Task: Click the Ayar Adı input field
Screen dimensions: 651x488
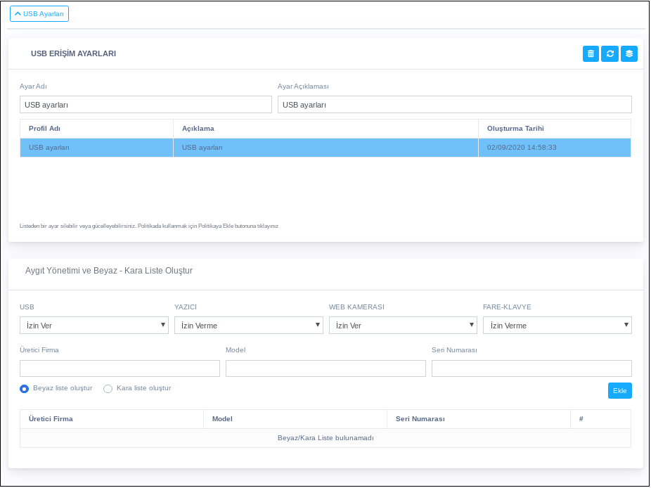Action: 146,105
